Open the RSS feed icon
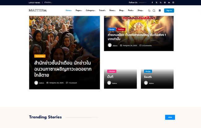The height and width of the screenshot is (128, 201). [x=160, y=2]
